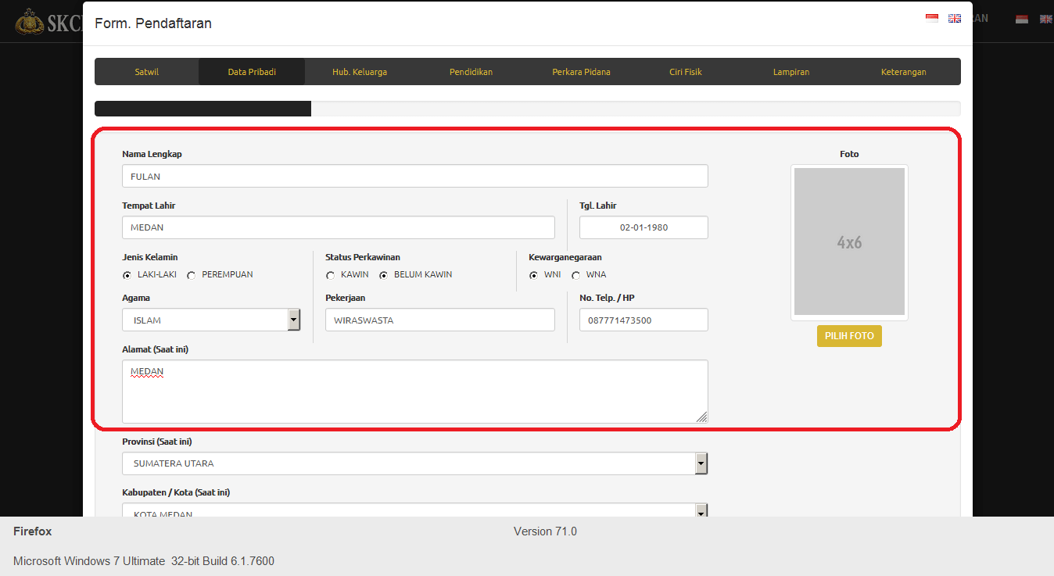The height and width of the screenshot is (576, 1054).
Task: Open the Pendidikan tab
Action: click(x=471, y=72)
